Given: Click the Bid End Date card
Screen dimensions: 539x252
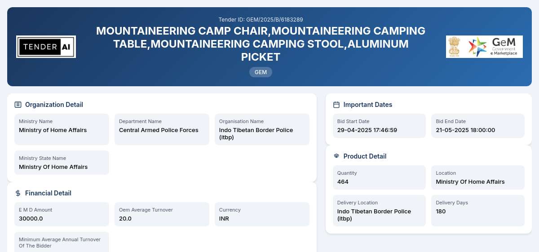Looking at the screenshot, I should tap(478, 126).
